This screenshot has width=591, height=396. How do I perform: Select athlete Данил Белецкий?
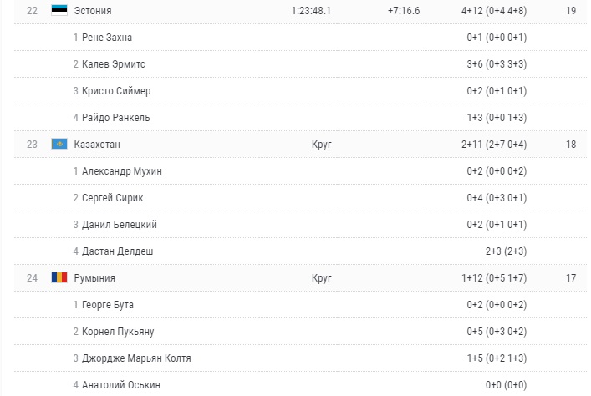(120, 225)
